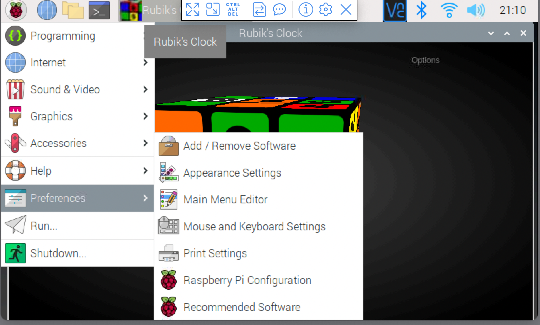This screenshot has width=540, height=325.
Task: Click the scale-to-window VNC toolbar icon
Action: (x=213, y=10)
